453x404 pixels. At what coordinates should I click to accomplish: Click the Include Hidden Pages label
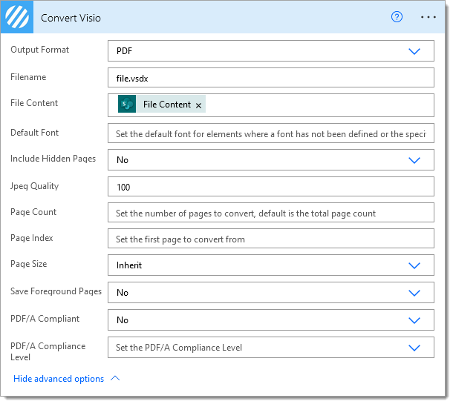pos(53,159)
